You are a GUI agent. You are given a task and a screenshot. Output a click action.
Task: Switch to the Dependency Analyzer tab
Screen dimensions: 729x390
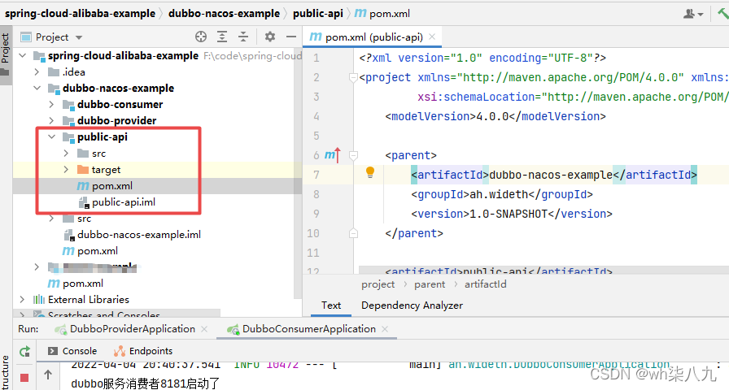pos(412,305)
